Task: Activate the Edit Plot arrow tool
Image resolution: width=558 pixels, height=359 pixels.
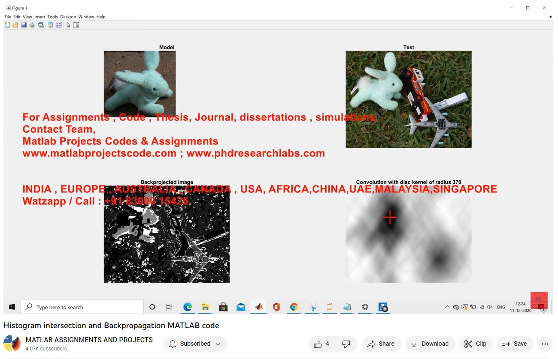Action: [x=68, y=25]
